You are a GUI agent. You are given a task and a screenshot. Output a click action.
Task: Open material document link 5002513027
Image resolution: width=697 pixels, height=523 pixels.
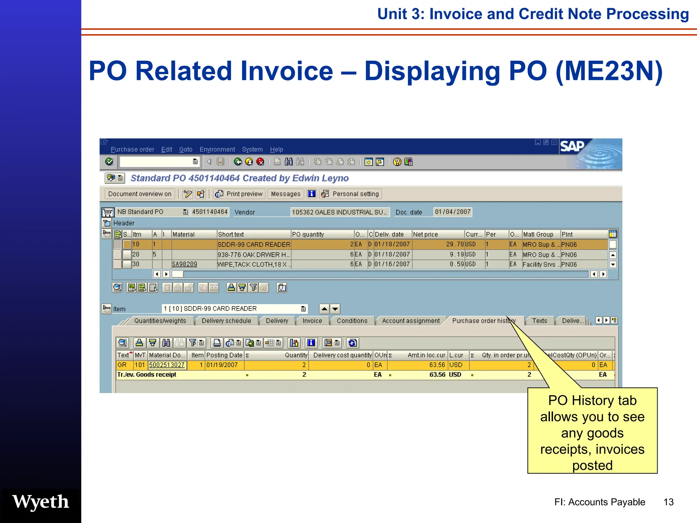[167, 365]
